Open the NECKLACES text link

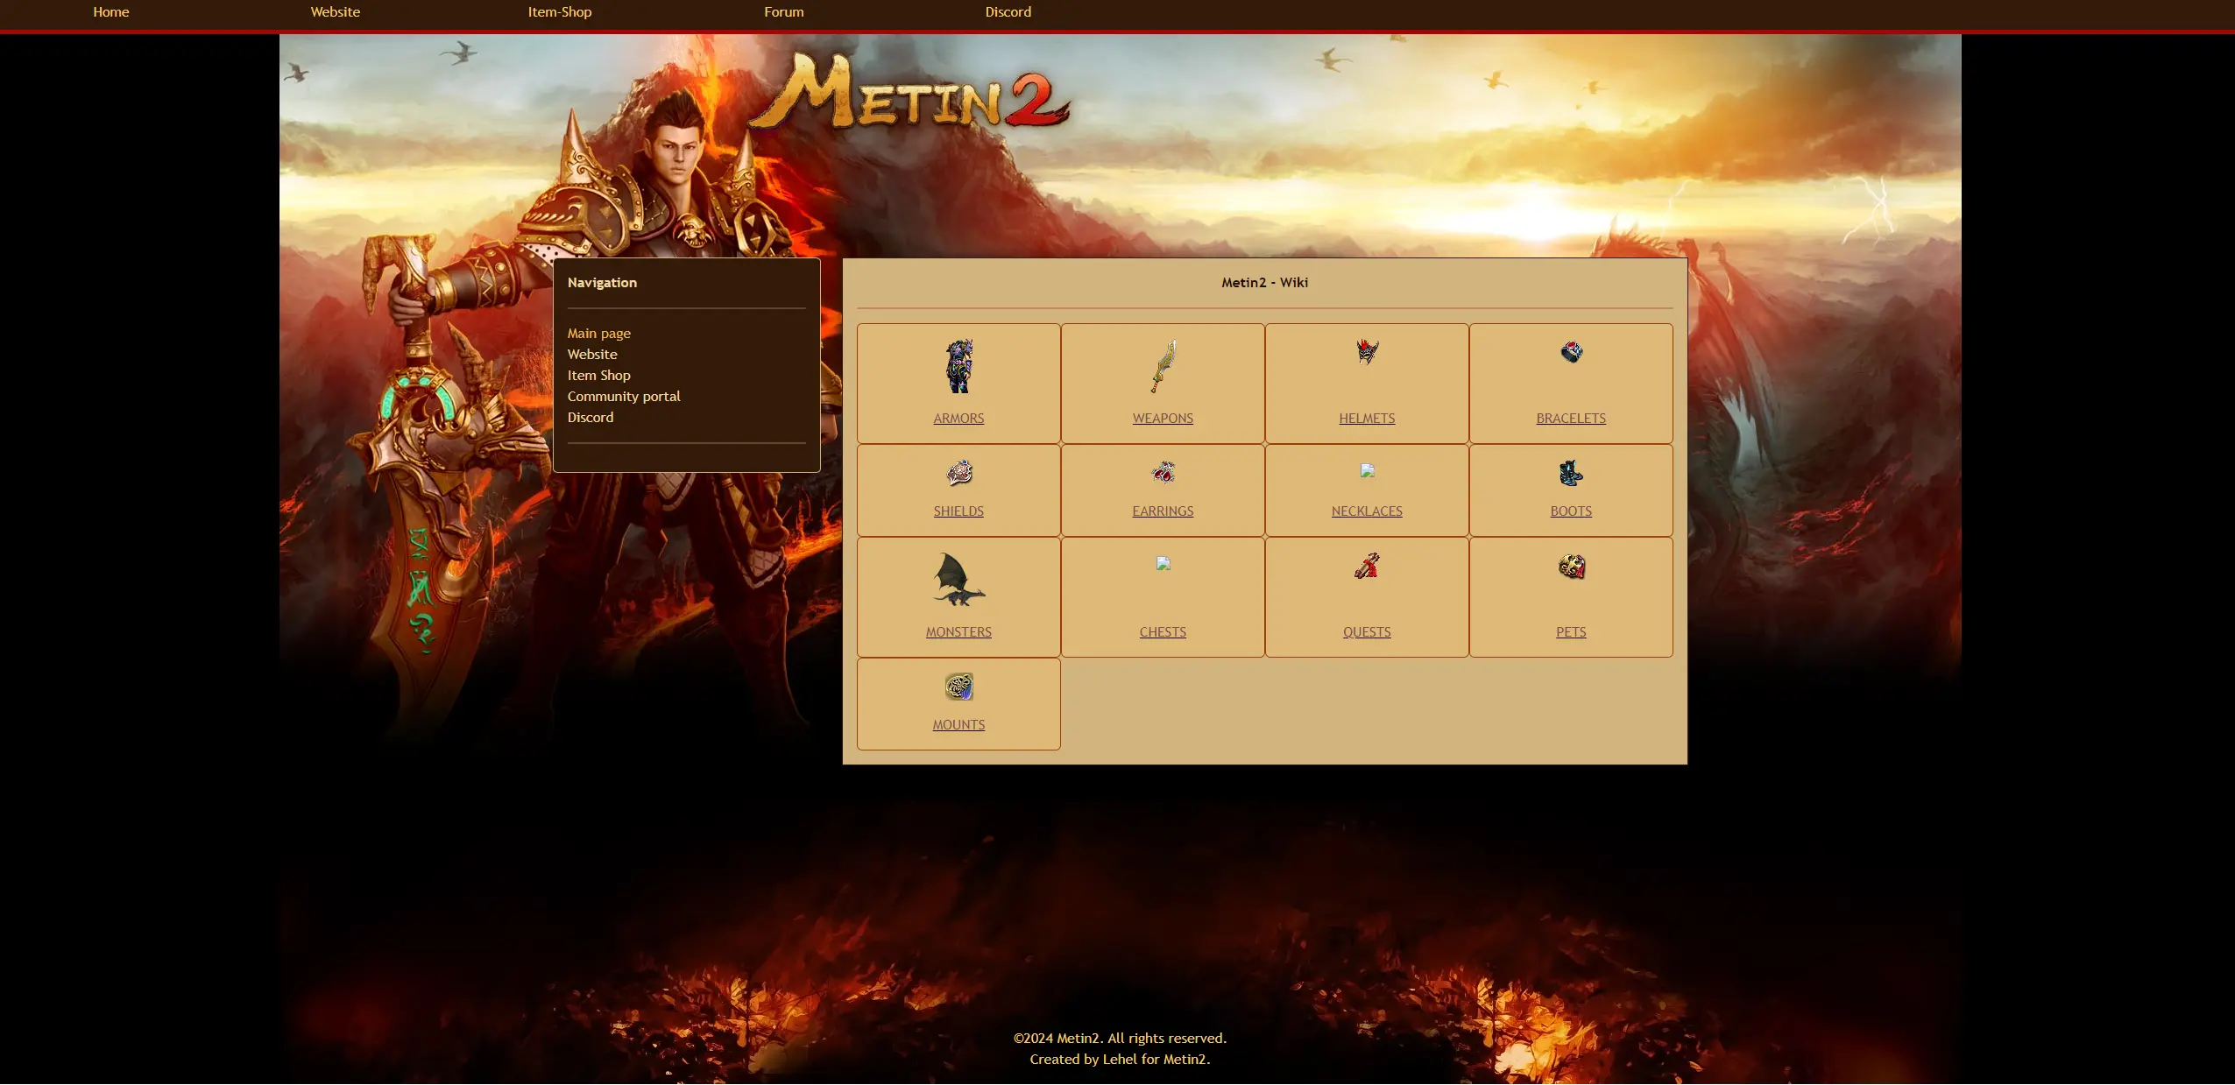(x=1367, y=511)
